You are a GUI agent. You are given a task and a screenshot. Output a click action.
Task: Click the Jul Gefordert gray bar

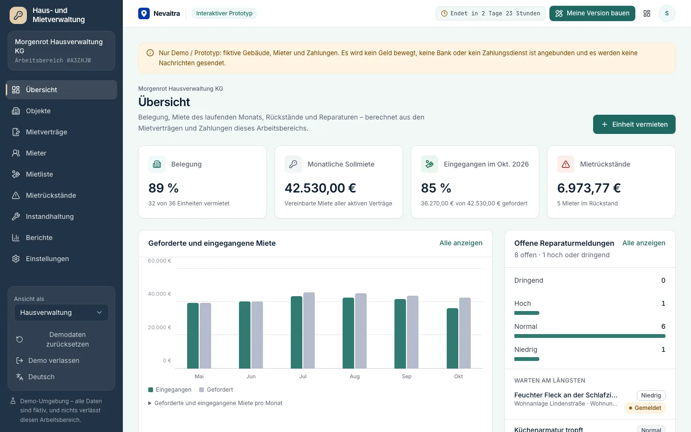309,330
